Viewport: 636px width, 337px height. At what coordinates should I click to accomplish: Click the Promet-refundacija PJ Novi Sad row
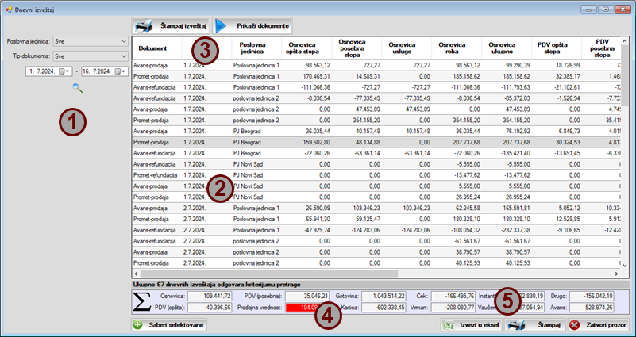point(377,175)
